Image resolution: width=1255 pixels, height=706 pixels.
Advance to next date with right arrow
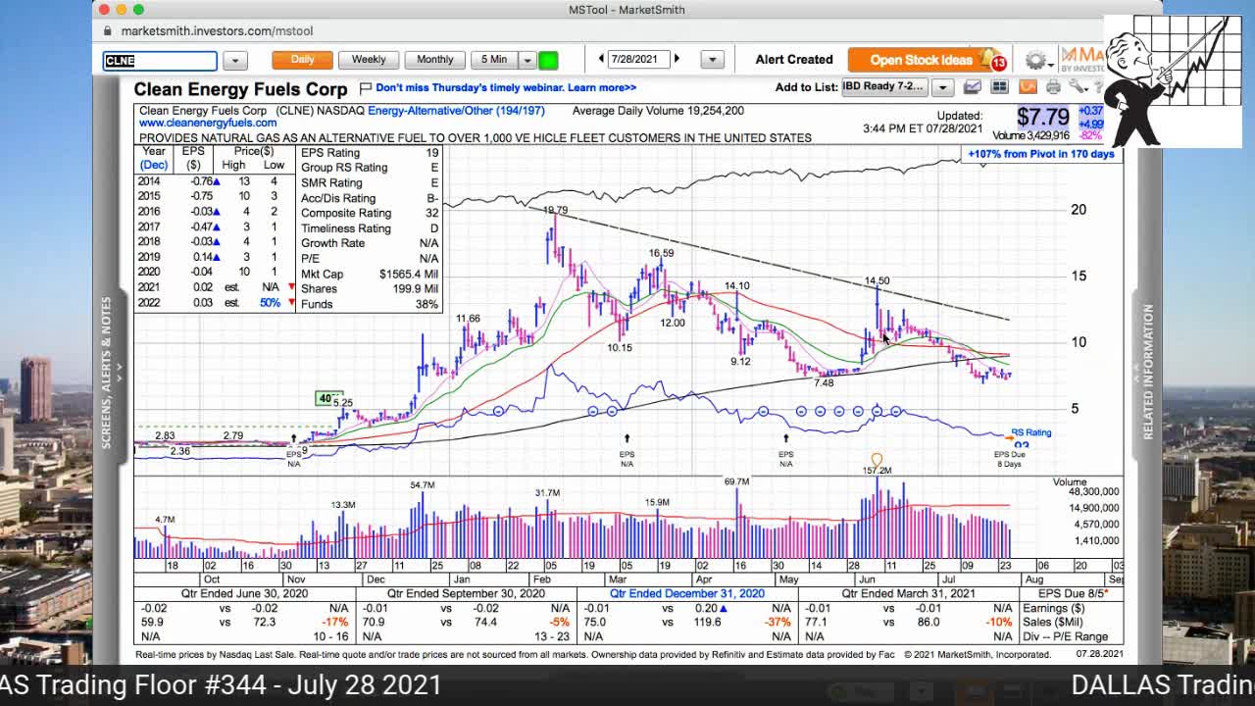point(677,60)
